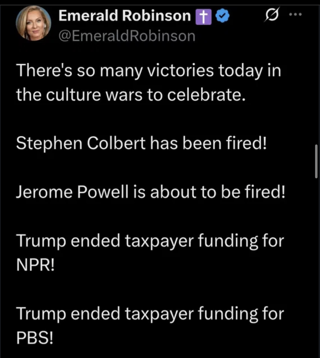The height and width of the screenshot is (358, 320).
Task: Click the Emerald Robinson display name
Action: tap(124, 16)
